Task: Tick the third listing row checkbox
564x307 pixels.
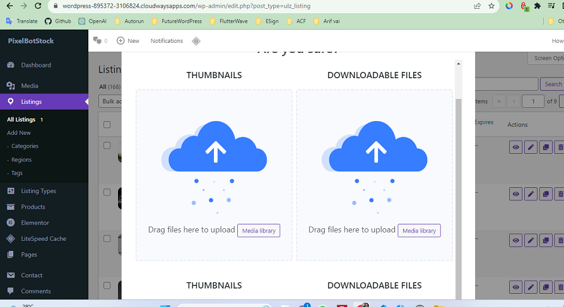Action: [x=107, y=239]
